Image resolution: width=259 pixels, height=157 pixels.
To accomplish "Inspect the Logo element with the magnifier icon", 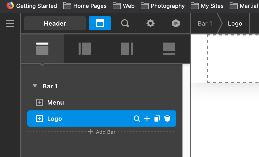I will pyautogui.click(x=137, y=119).
